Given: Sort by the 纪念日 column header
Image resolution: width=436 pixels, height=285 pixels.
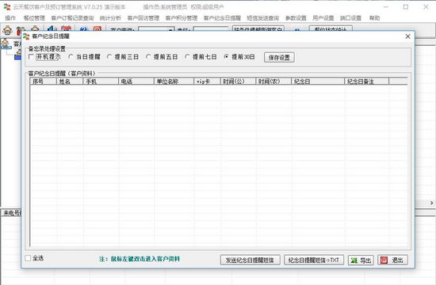Looking at the screenshot, I should (318, 82).
